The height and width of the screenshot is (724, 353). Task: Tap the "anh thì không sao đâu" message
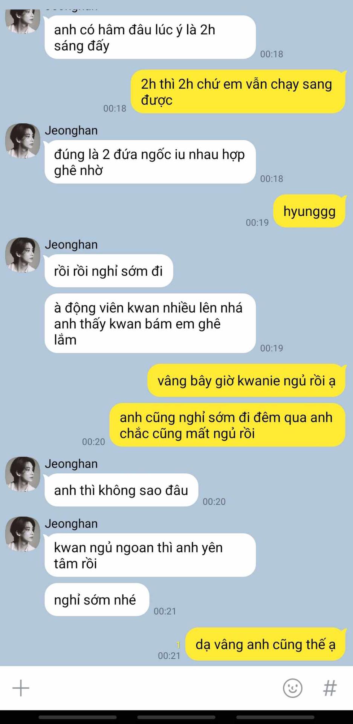[121, 490]
